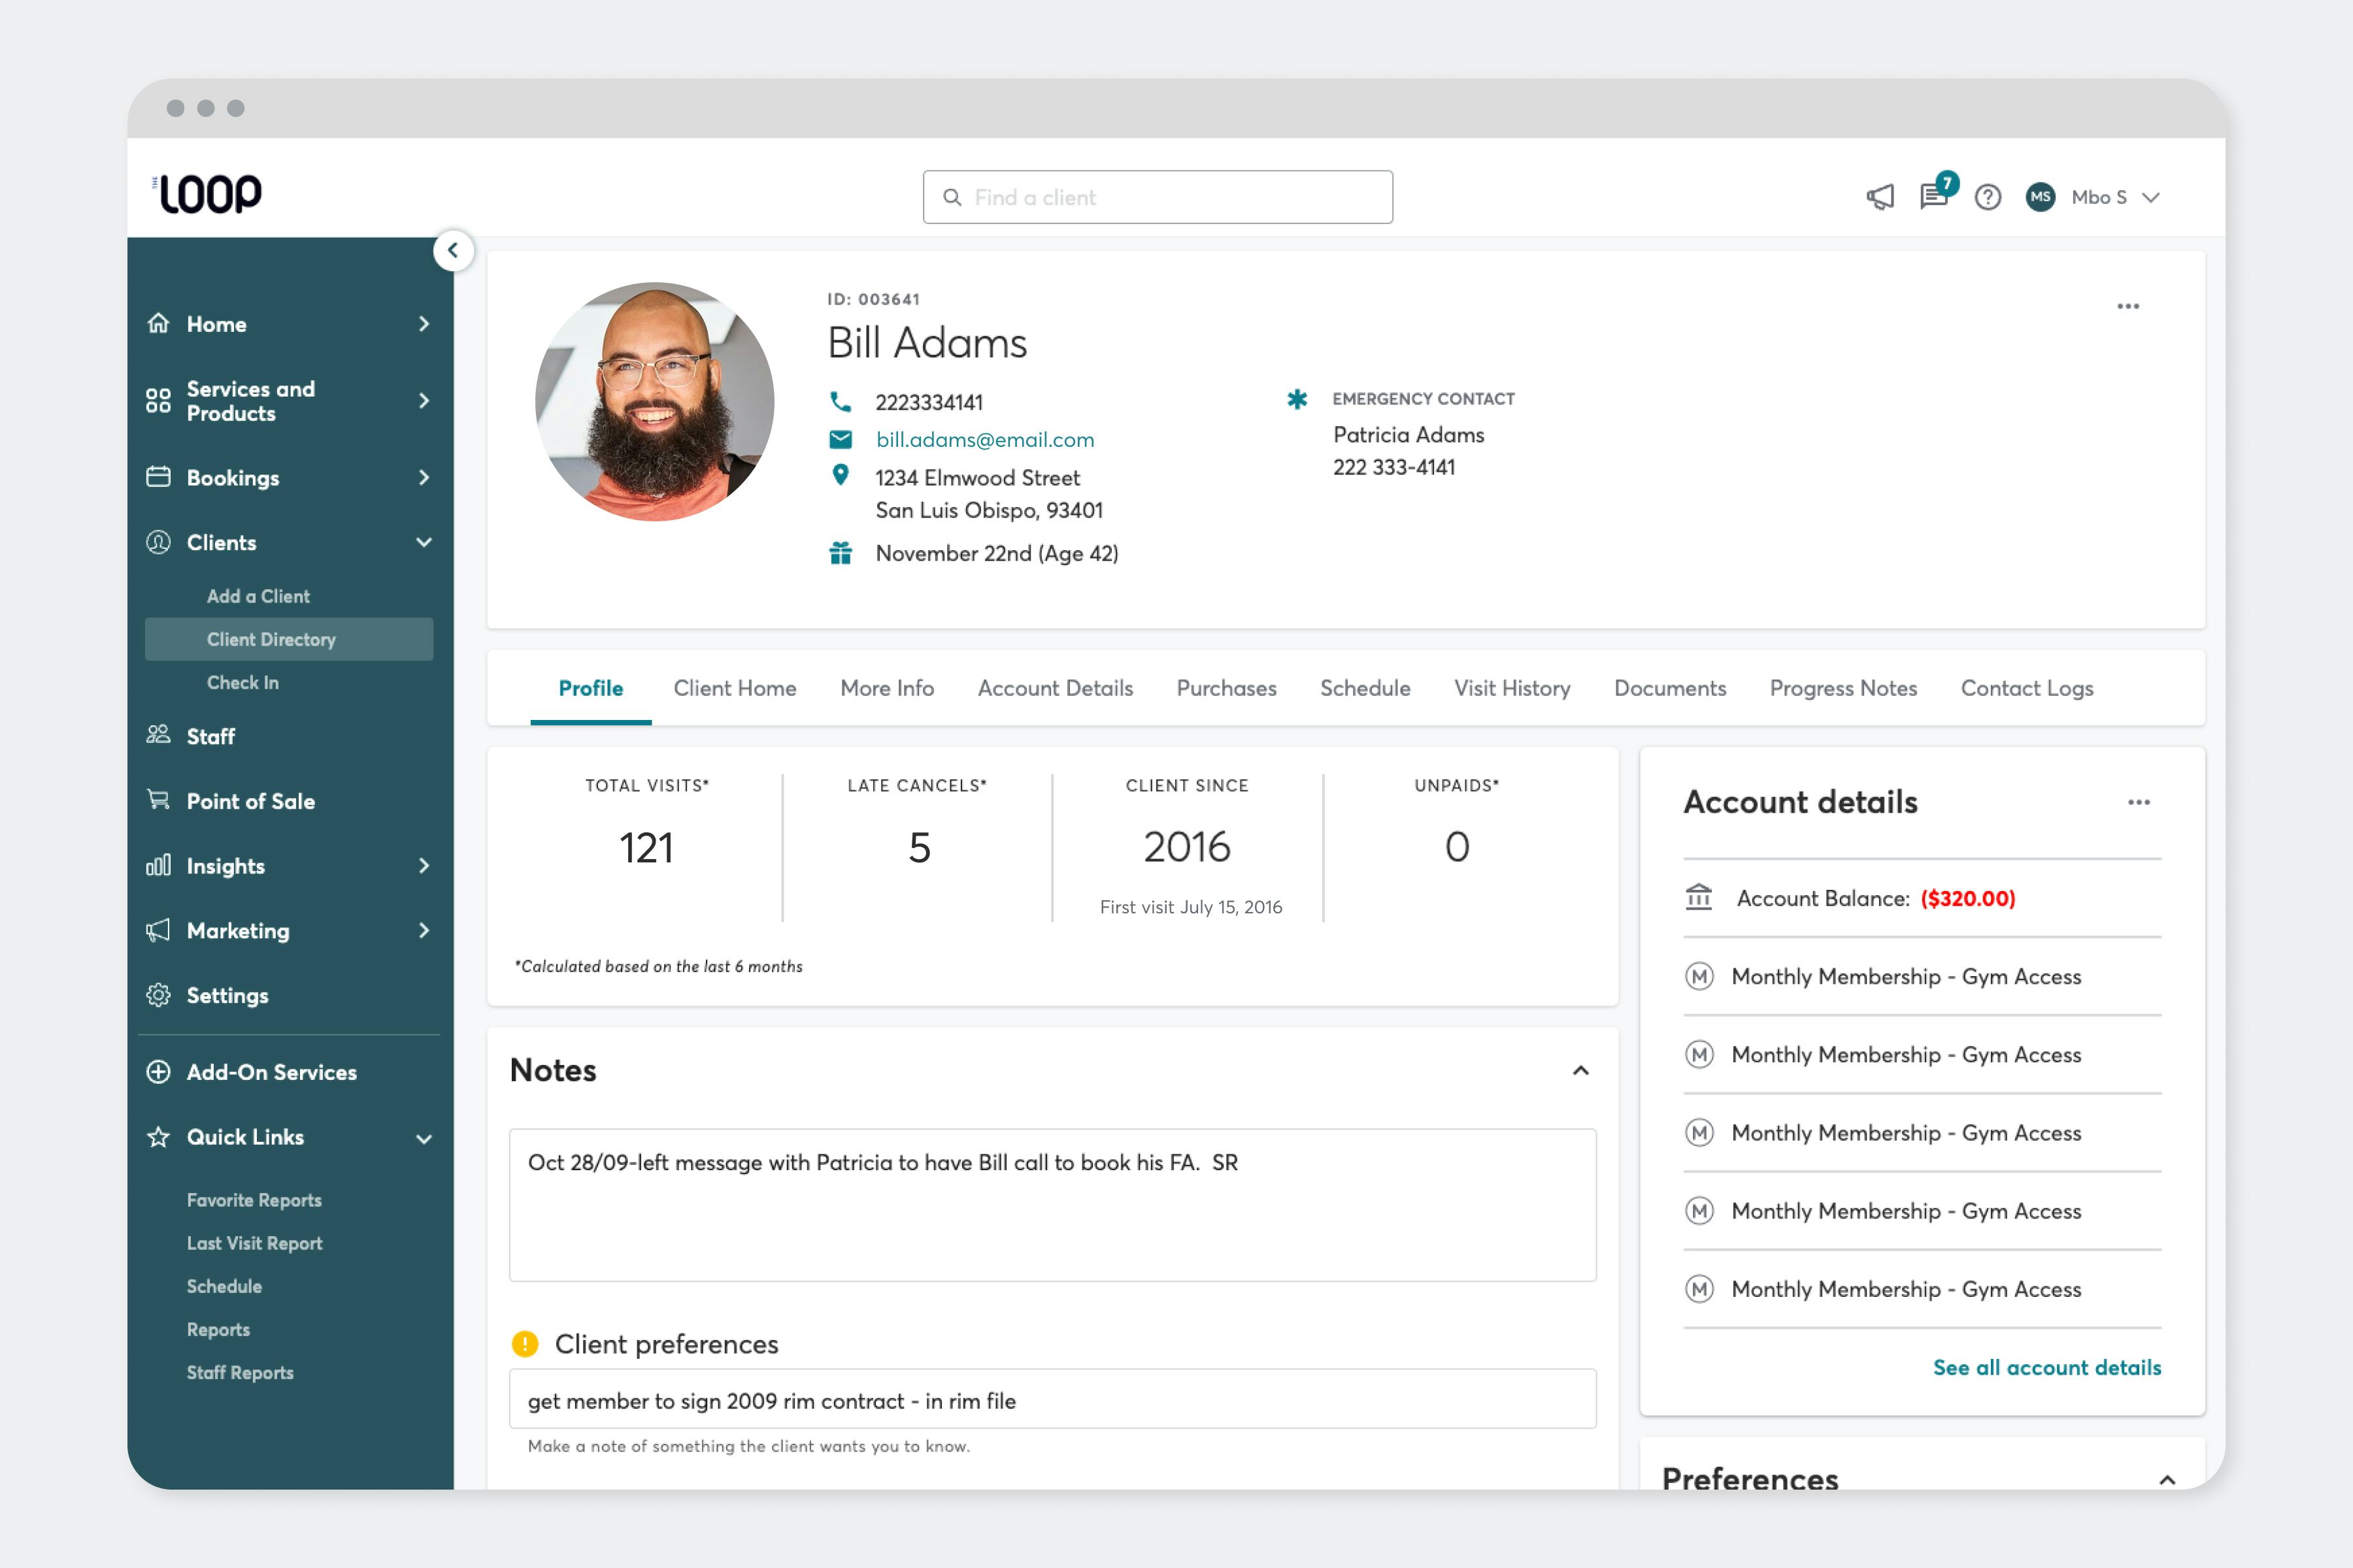This screenshot has width=2353, height=1568.
Task: Click the bill.adams@email.com email link
Action: pyautogui.click(x=984, y=440)
